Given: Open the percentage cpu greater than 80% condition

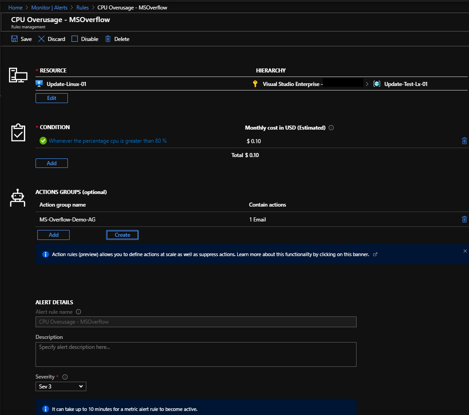Looking at the screenshot, I should click(x=107, y=141).
